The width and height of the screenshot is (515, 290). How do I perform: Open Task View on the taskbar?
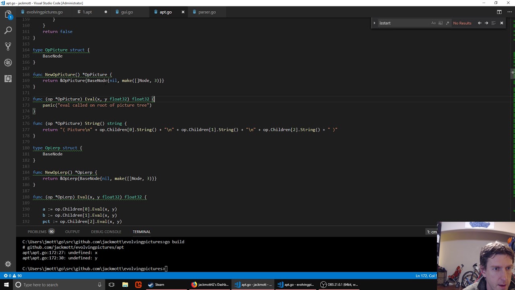pos(111,285)
